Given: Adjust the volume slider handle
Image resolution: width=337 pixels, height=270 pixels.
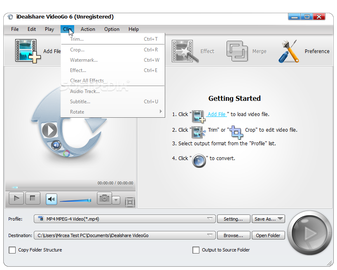Looking at the screenshot, I should pyautogui.click(x=89, y=200).
